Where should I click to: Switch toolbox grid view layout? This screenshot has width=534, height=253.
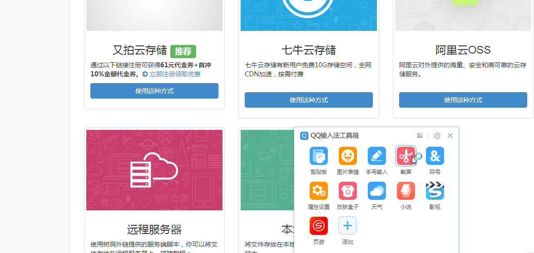click(420, 135)
